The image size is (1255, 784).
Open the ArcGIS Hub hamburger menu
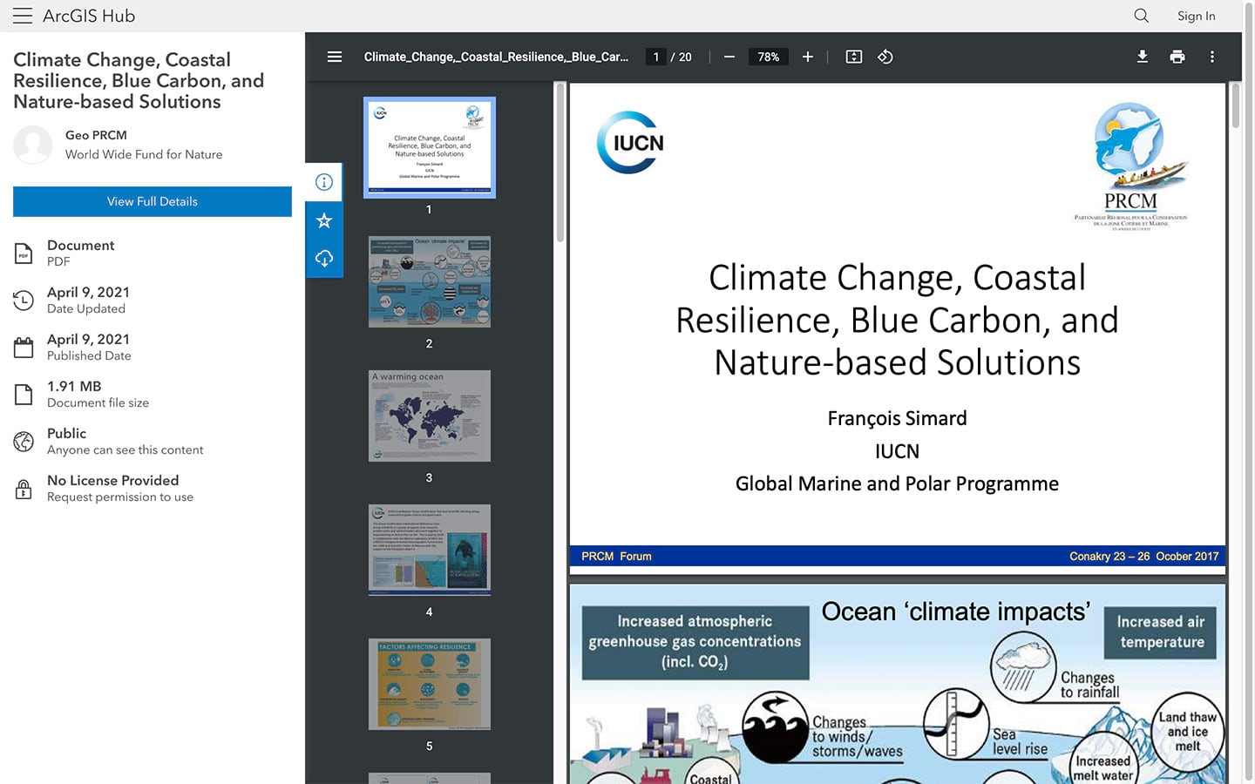22,16
